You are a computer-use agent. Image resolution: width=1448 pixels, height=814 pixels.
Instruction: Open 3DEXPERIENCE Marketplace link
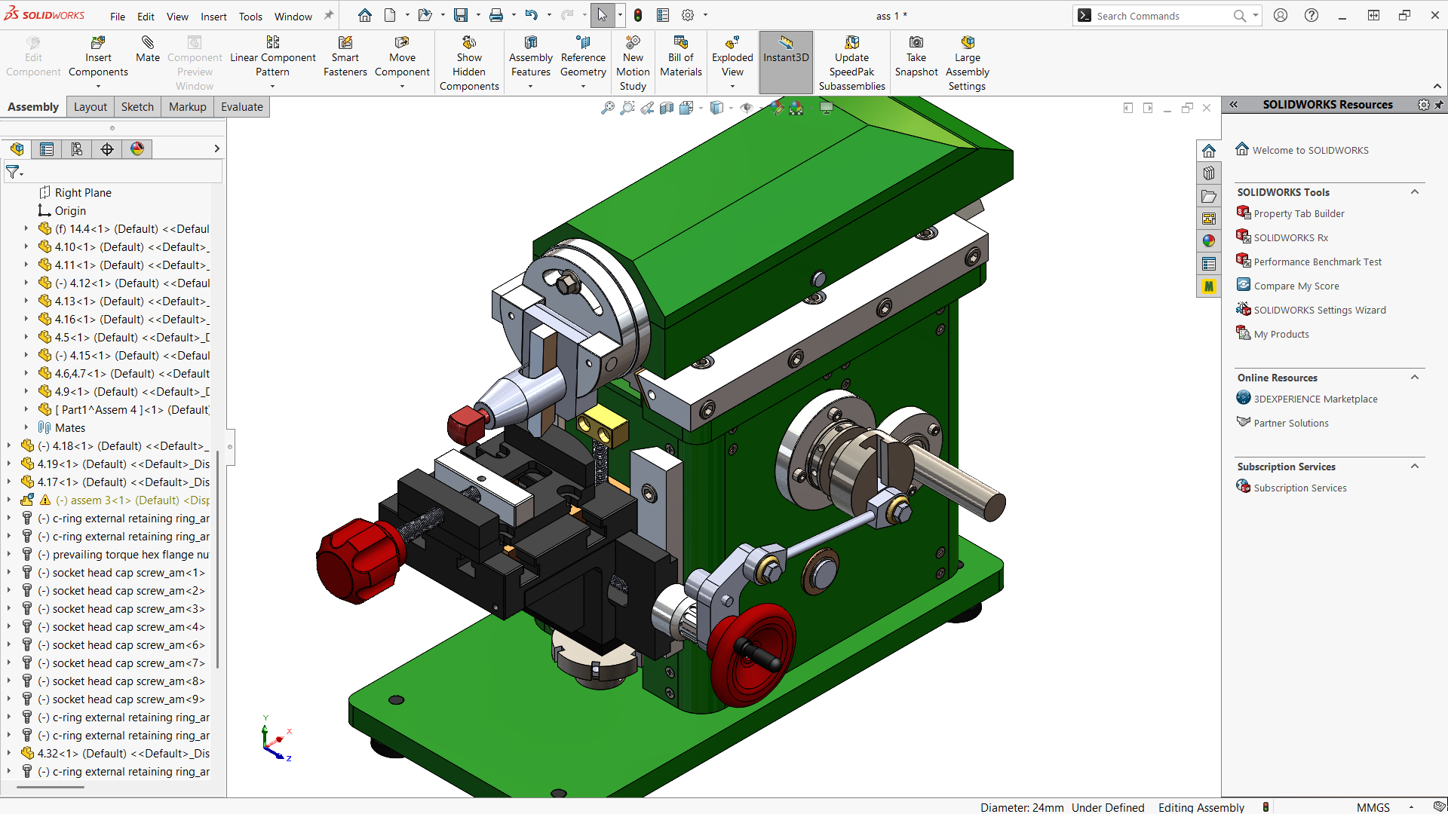click(1315, 399)
